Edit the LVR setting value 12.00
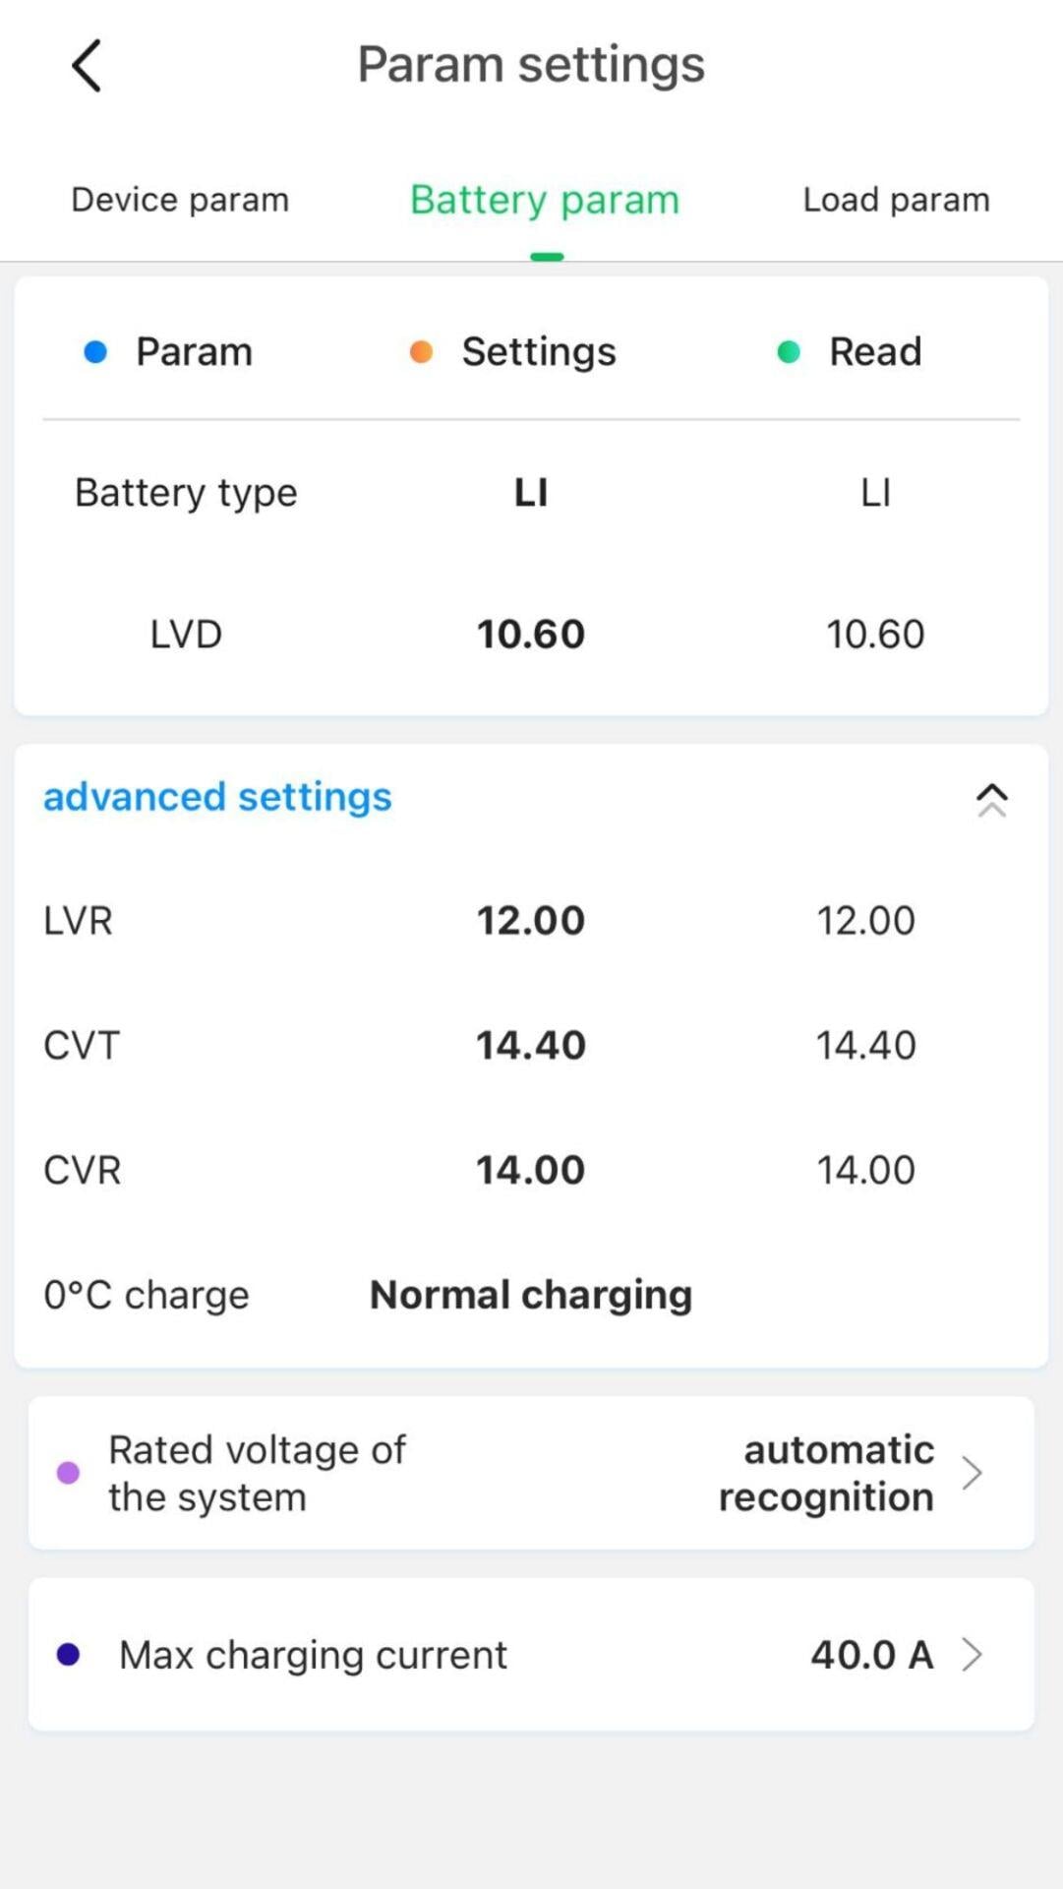Screen dimensions: 1063x1889 [x=531, y=921]
